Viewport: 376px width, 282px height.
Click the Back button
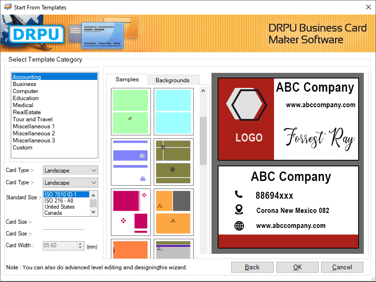tap(252, 267)
